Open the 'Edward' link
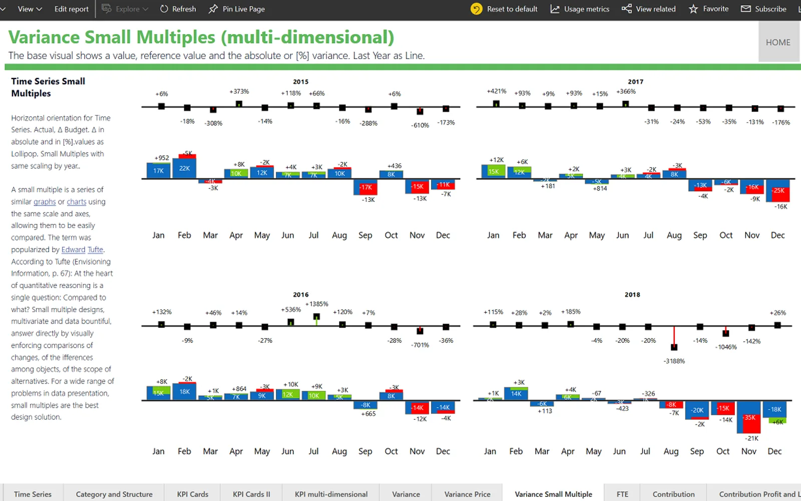The height and width of the screenshot is (501, 801). (x=74, y=249)
